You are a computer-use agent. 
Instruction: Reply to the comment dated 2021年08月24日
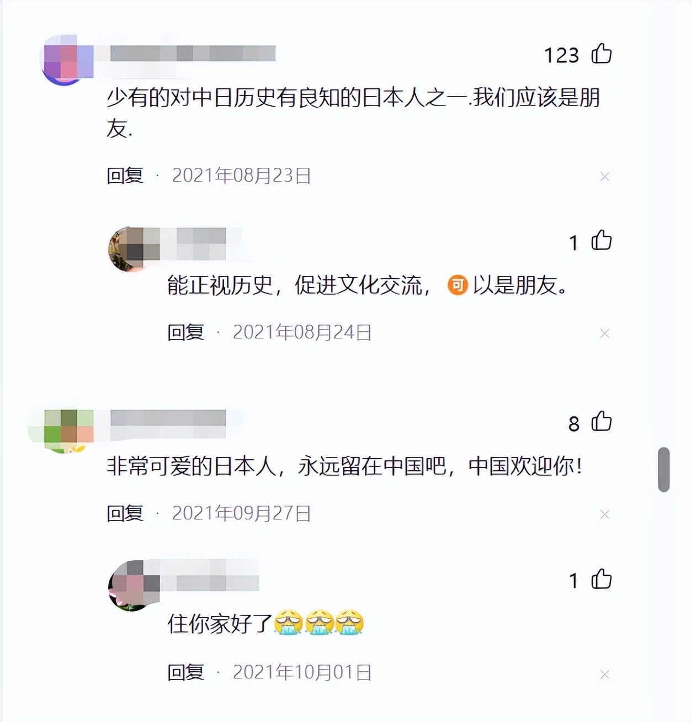point(185,332)
